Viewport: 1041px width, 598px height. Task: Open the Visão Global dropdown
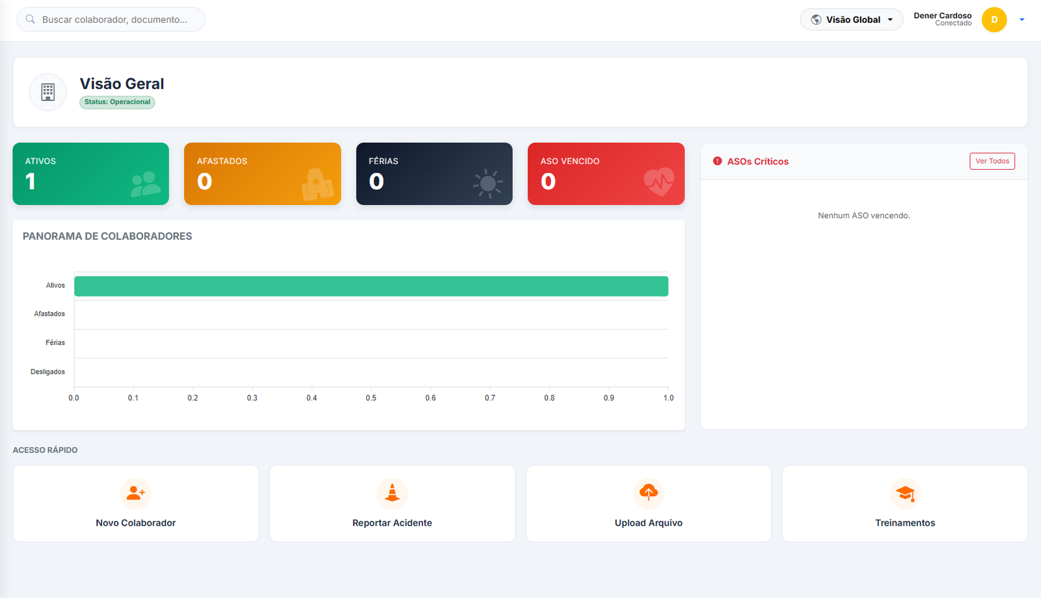pos(851,19)
